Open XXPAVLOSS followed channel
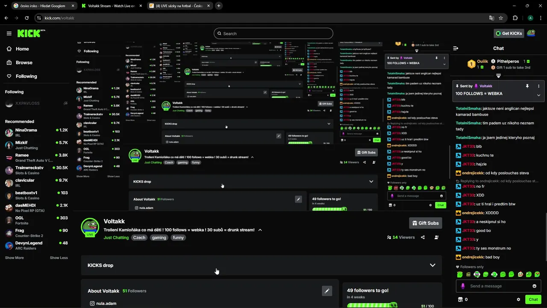 point(36,104)
